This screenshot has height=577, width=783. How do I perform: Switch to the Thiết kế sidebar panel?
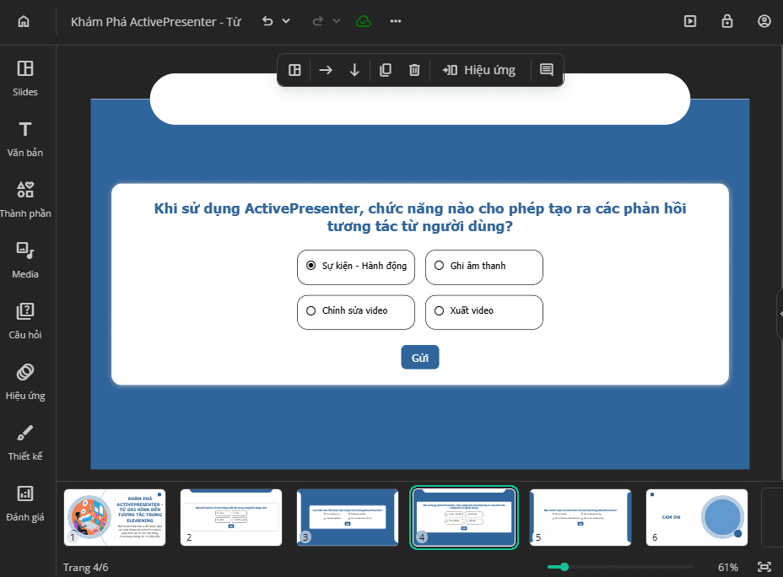click(x=25, y=442)
